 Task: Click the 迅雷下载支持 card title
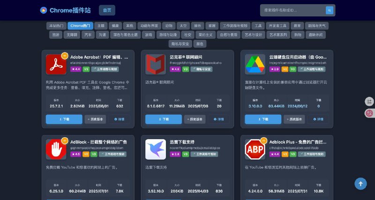click(x=182, y=142)
